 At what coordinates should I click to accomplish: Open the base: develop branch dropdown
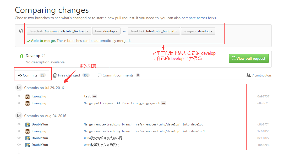click(106, 31)
